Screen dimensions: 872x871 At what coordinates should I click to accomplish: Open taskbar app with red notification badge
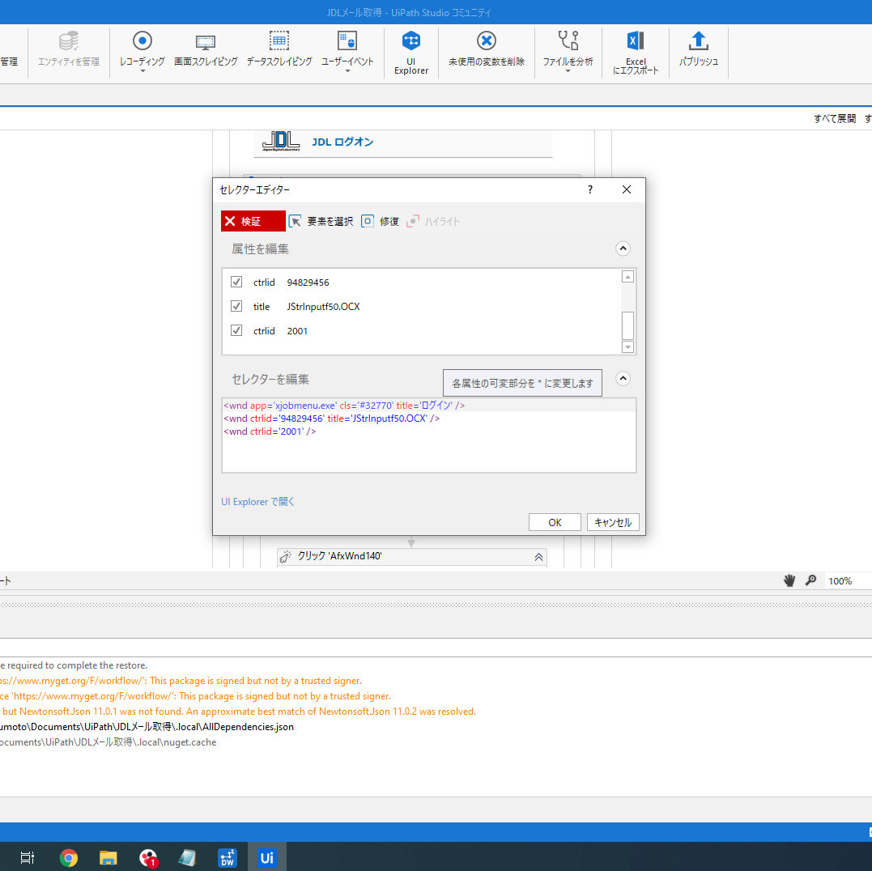coord(148,858)
